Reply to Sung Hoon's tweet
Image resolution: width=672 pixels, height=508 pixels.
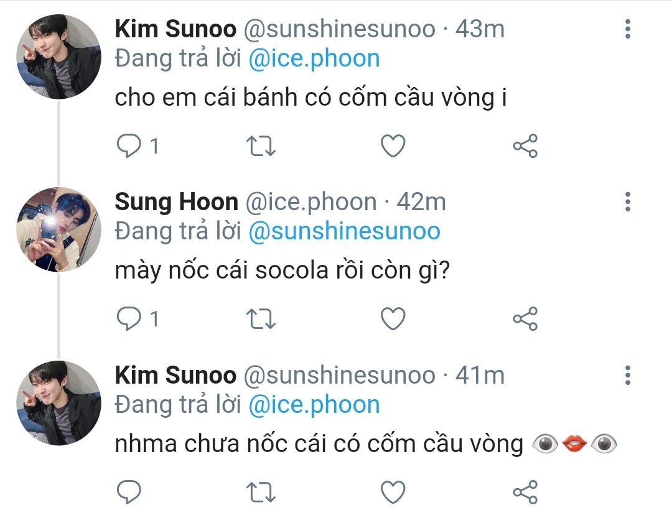pyautogui.click(x=129, y=319)
